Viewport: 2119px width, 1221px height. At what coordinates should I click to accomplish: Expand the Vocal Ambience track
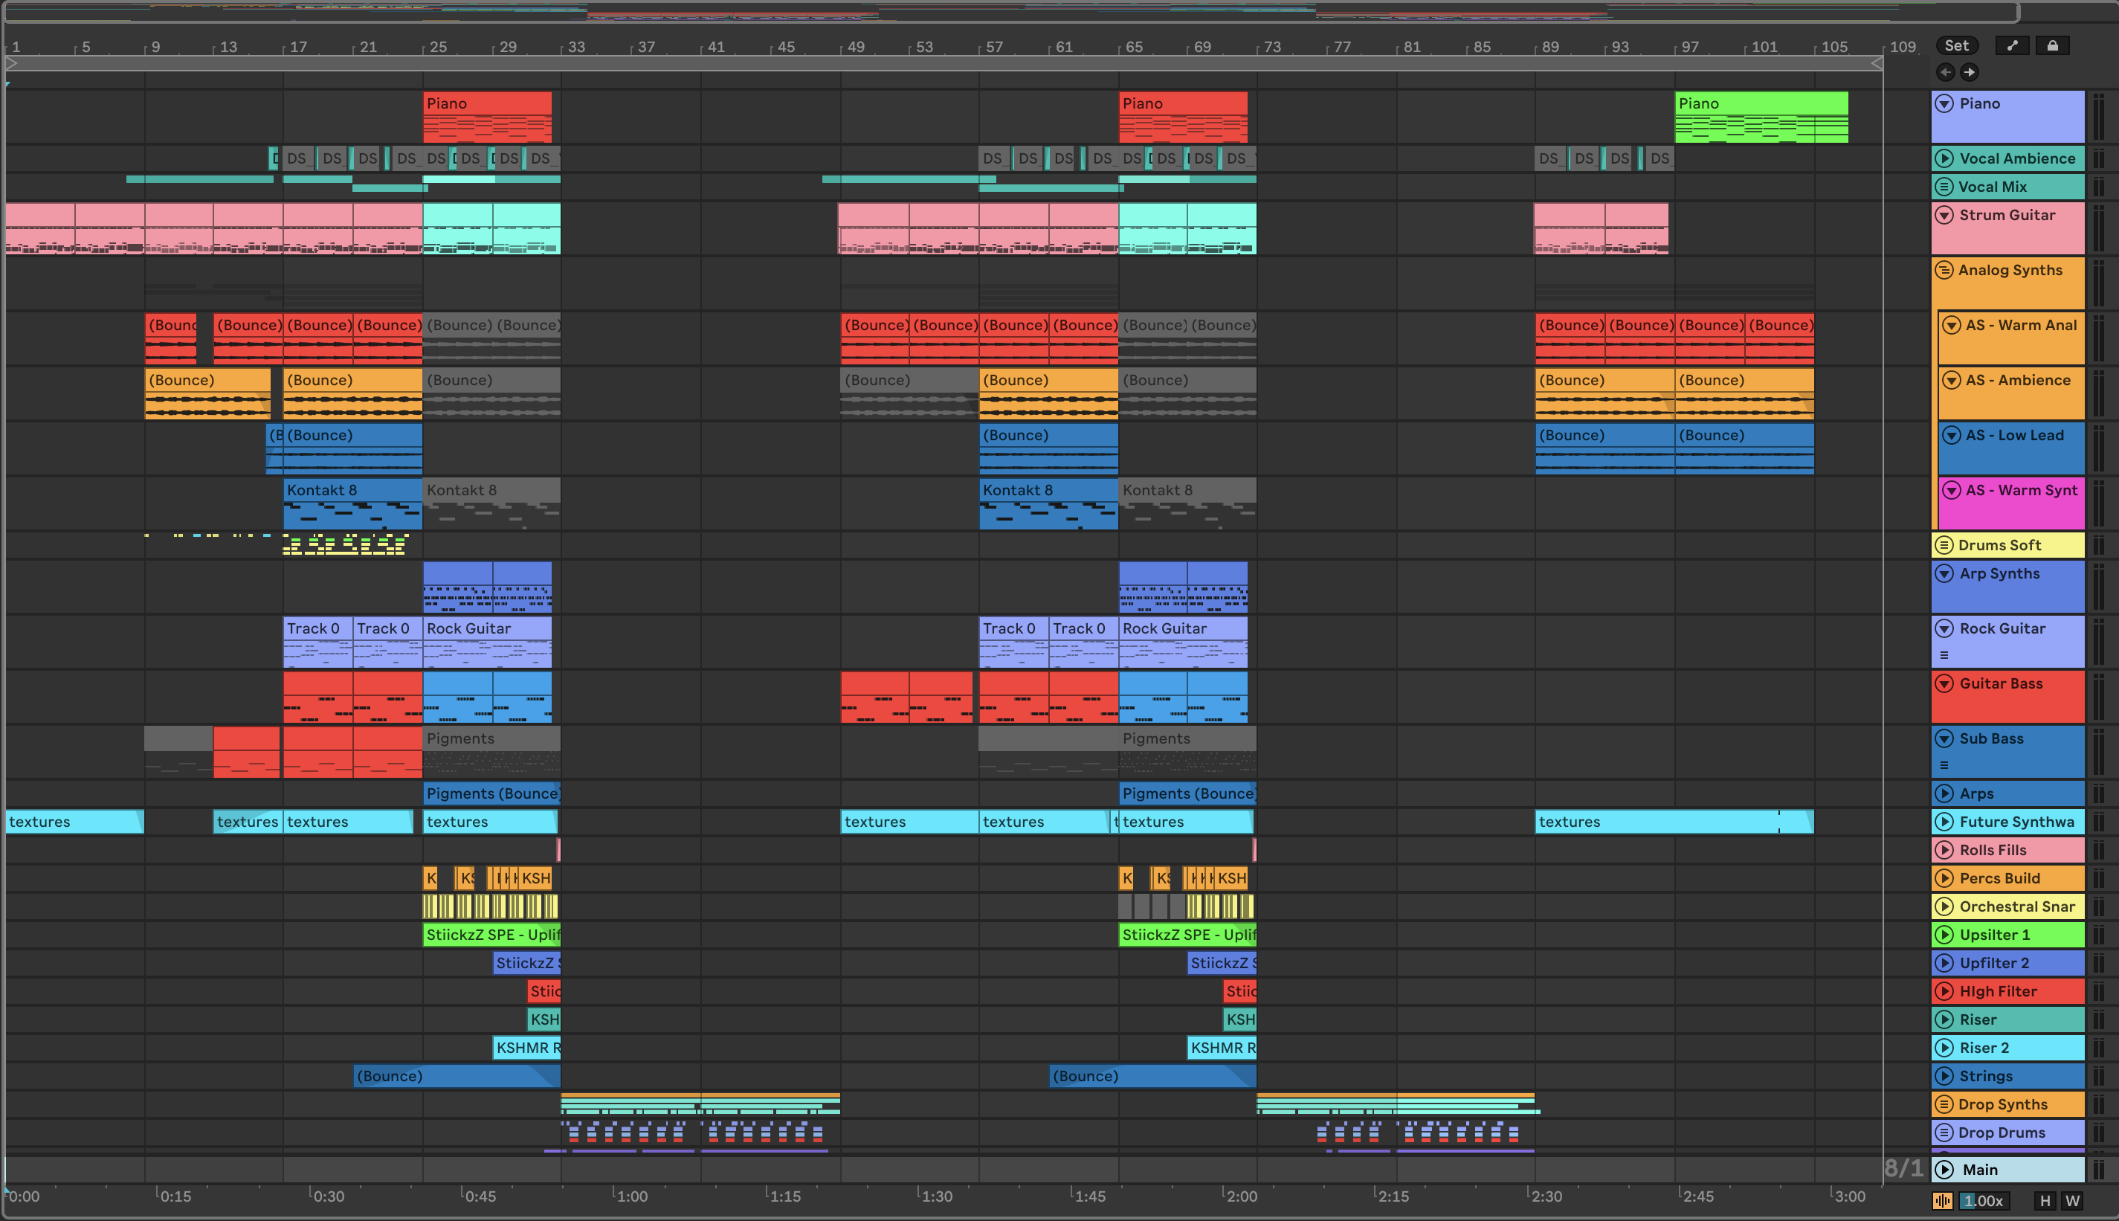click(1945, 158)
